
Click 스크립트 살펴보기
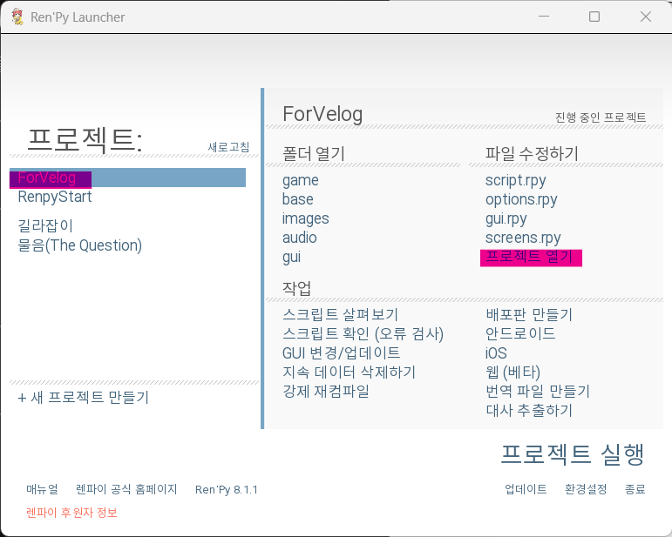pyautogui.click(x=340, y=315)
